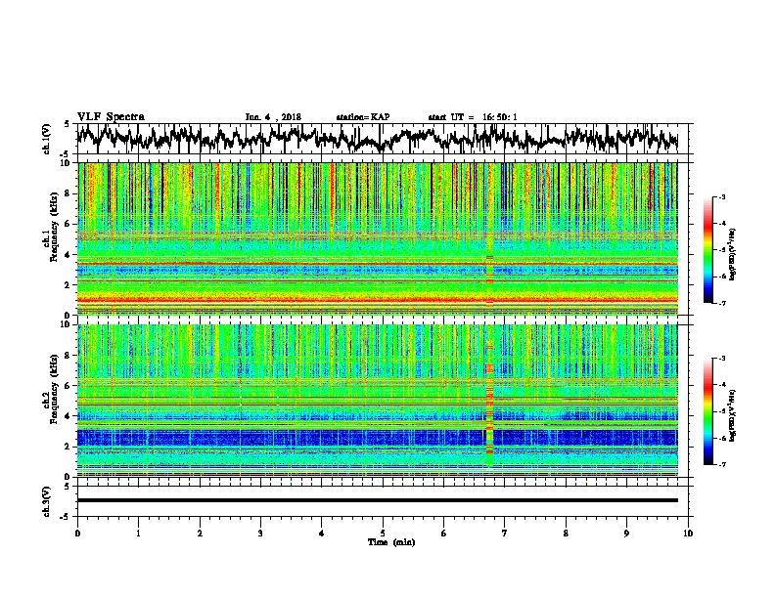The width and height of the screenshot is (775, 598).
Task: Click the "2" tick on the time axis
Action: 200,534
